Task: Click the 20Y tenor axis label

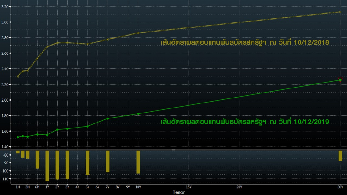Action: (x=239, y=187)
